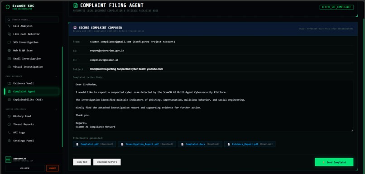Click the Call Analysis waveform icon
The image size is (365, 174).
(x=9, y=26)
